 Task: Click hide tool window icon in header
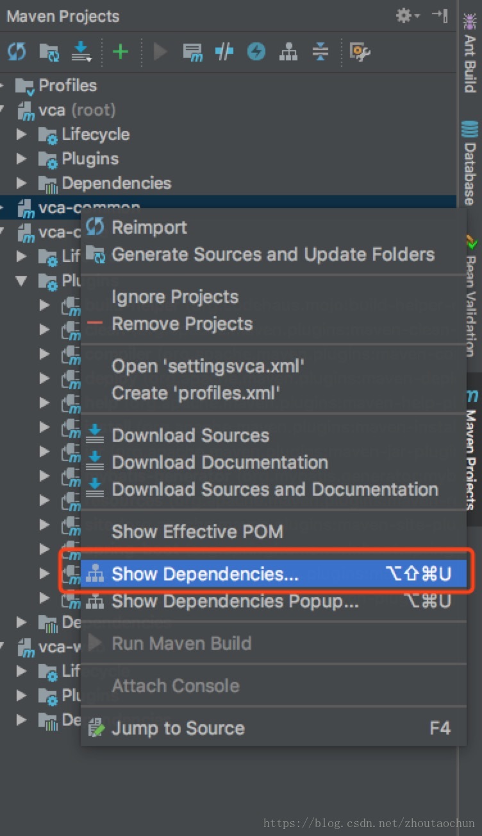tap(440, 15)
